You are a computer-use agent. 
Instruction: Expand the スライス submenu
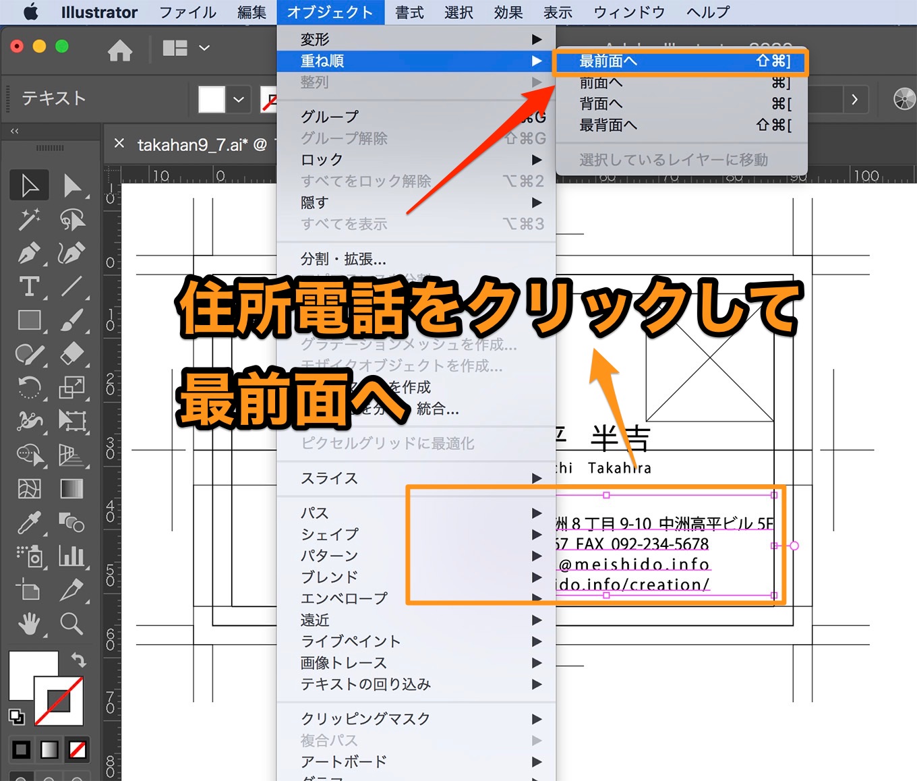pos(416,478)
